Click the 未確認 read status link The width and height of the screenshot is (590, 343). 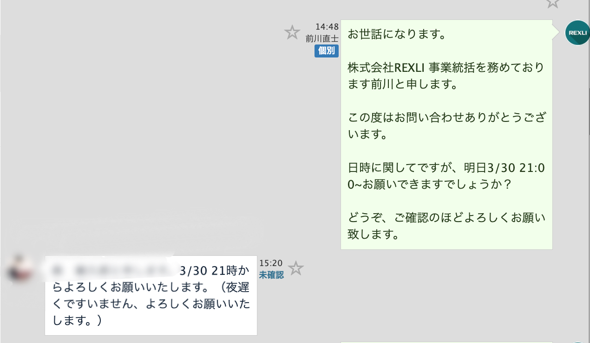271,275
